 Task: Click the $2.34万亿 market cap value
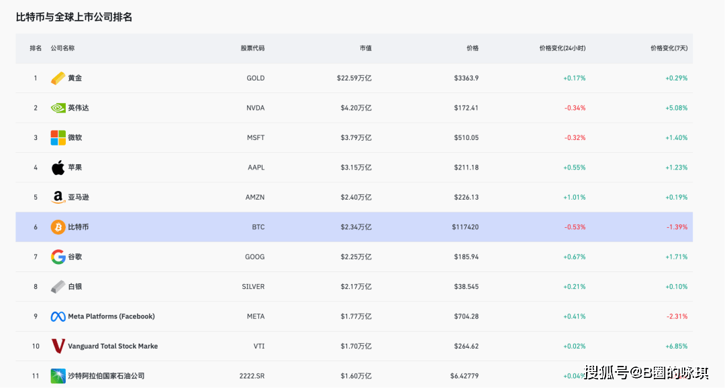[356, 227]
